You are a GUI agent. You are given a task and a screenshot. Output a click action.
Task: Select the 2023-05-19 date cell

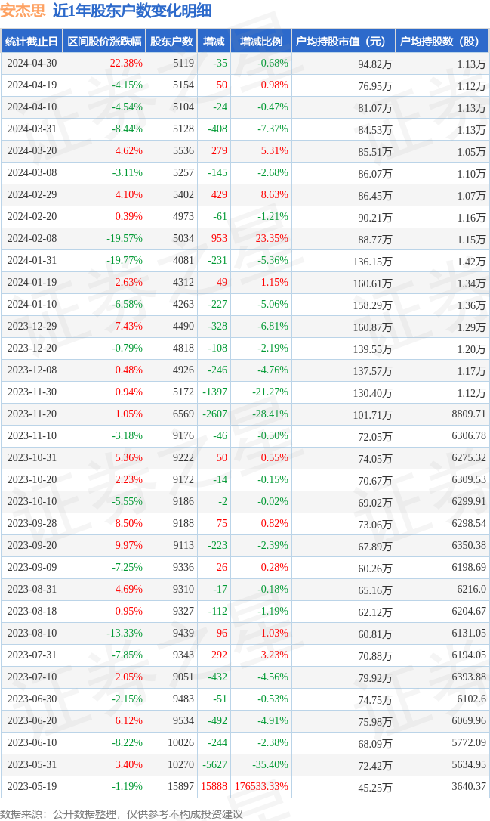pyautogui.click(x=32, y=786)
